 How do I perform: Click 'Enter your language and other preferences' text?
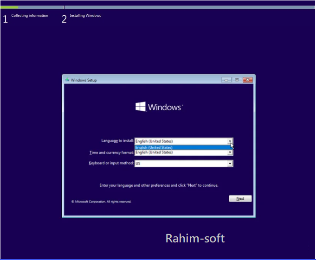pyautogui.click(x=159, y=185)
